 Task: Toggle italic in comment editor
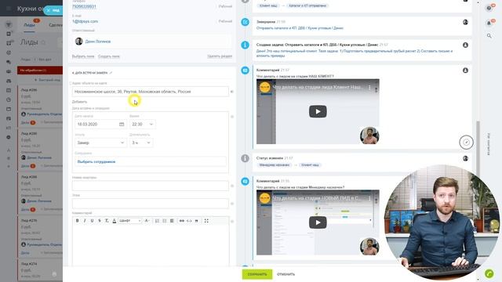coord(85,221)
